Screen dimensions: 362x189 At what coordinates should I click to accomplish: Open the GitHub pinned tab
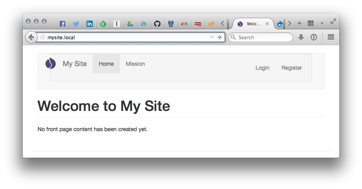coord(157,24)
